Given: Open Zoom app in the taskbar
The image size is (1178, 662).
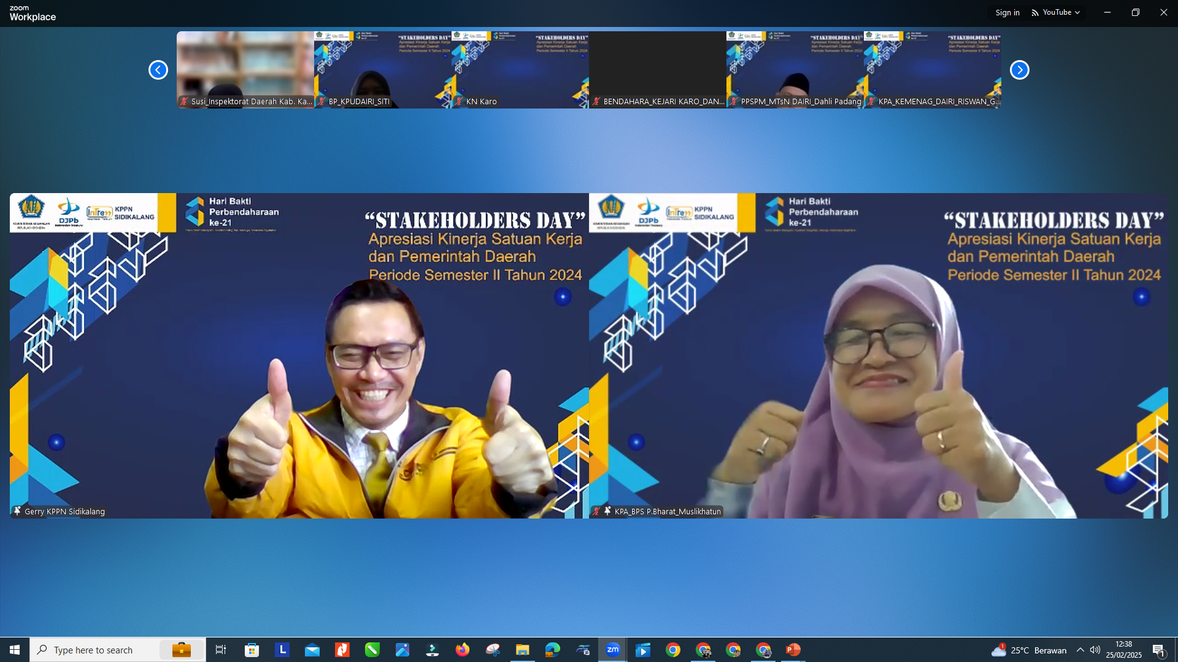Looking at the screenshot, I should click(x=612, y=650).
